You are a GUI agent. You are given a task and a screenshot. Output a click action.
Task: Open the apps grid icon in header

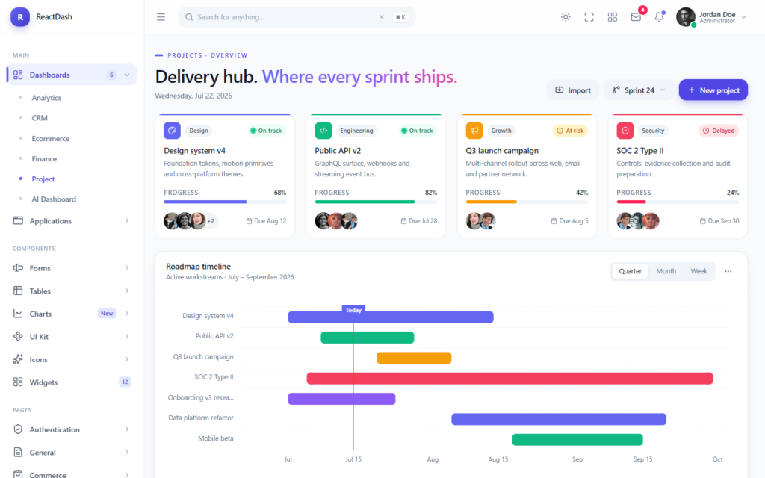tap(613, 17)
